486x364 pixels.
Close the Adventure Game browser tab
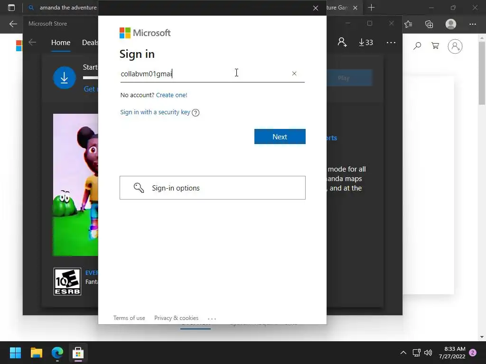click(355, 8)
